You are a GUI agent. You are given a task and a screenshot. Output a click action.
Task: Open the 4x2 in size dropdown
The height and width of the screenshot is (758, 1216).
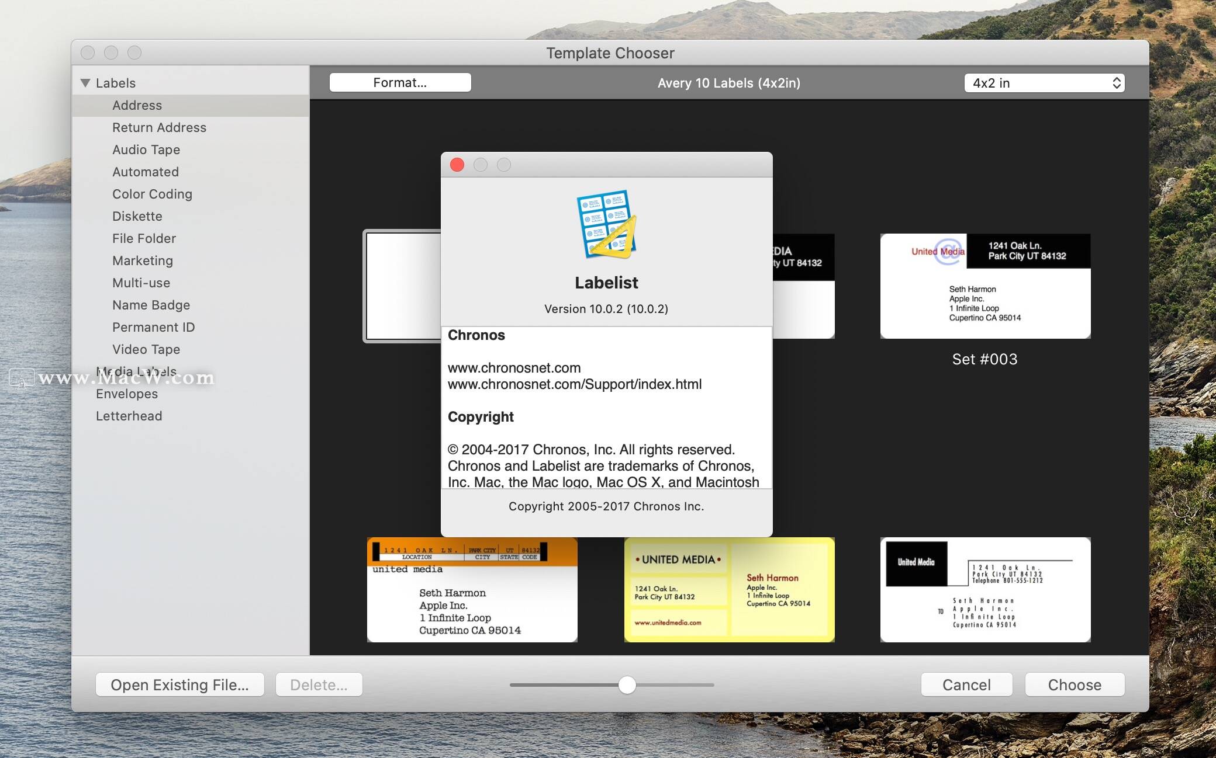(x=1044, y=83)
